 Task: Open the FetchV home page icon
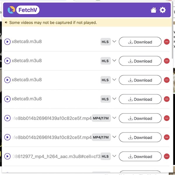pyautogui.click(x=153, y=10)
